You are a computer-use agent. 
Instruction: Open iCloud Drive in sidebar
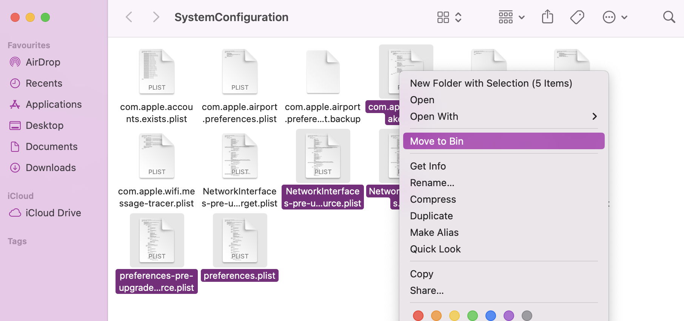[x=45, y=213]
